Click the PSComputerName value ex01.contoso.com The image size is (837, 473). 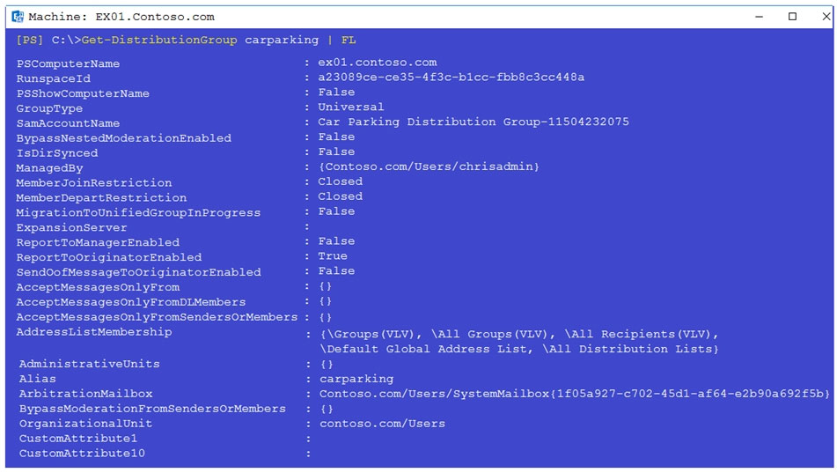[378, 62]
